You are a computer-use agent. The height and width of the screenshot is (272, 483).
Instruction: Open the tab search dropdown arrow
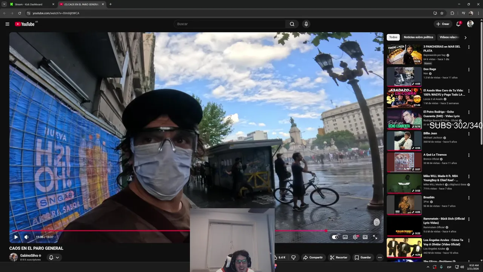pos(4,4)
